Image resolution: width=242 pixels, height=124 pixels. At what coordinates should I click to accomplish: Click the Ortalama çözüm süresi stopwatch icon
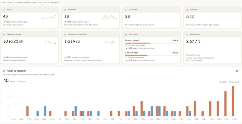point(65,34)
